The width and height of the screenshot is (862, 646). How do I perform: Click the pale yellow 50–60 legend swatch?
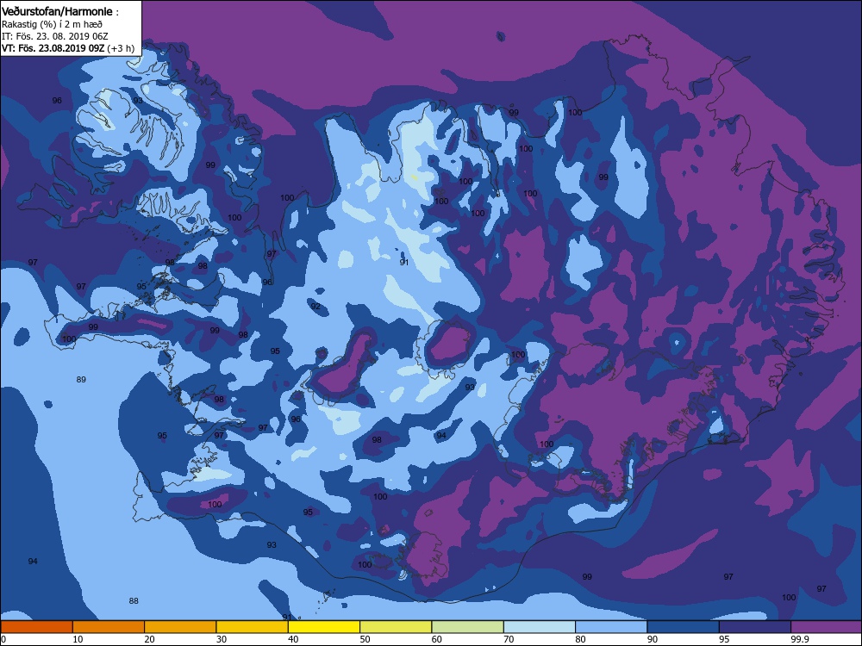[396, 627]
